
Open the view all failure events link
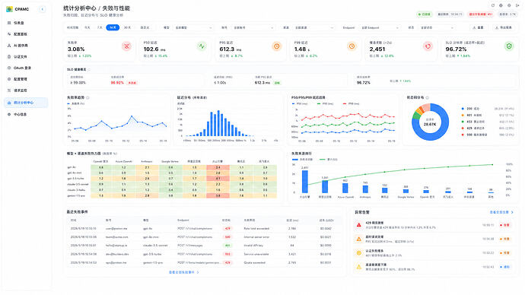click(x=184, y=272)
